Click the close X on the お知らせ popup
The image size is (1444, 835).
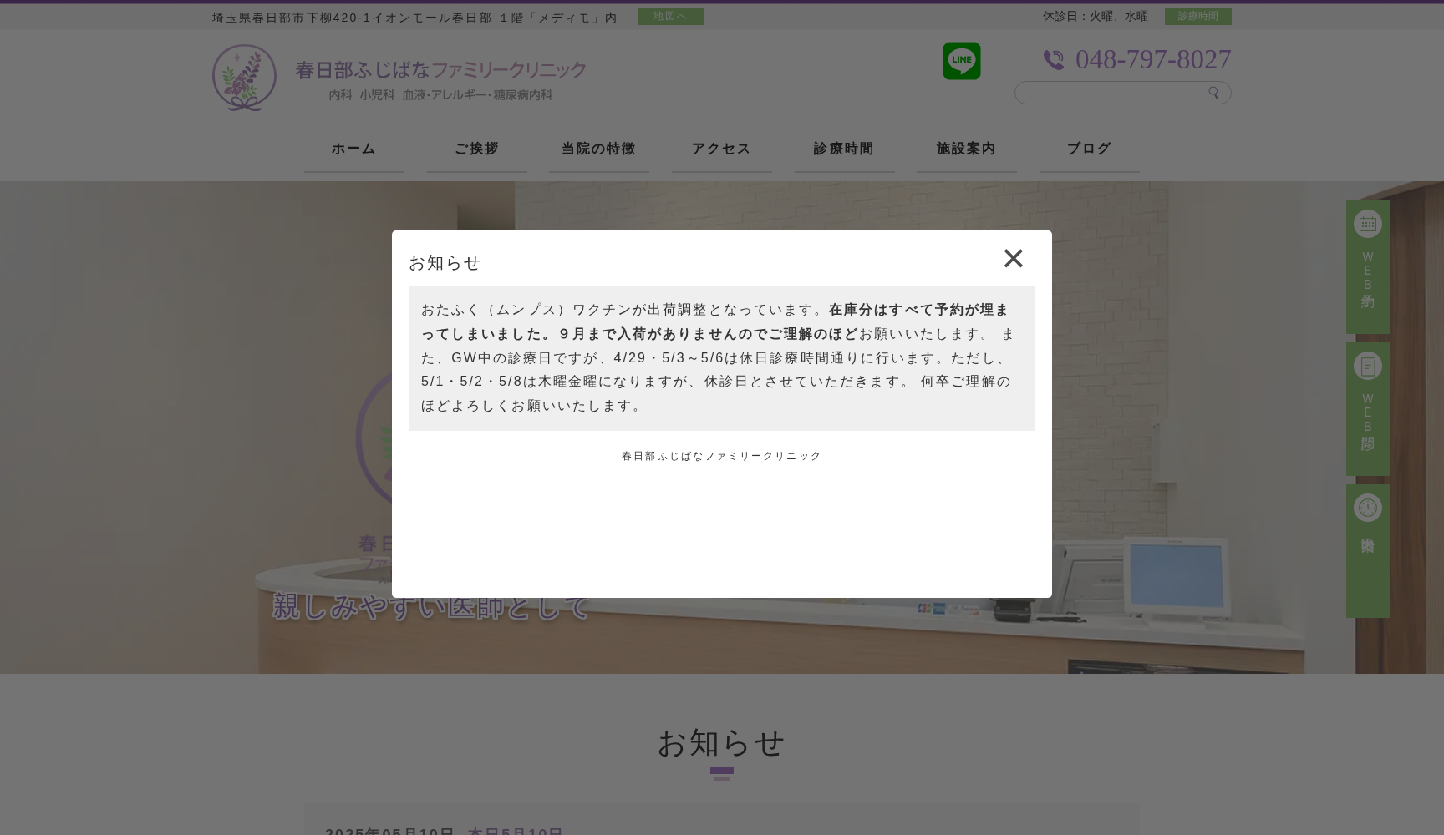point(1013,259)
